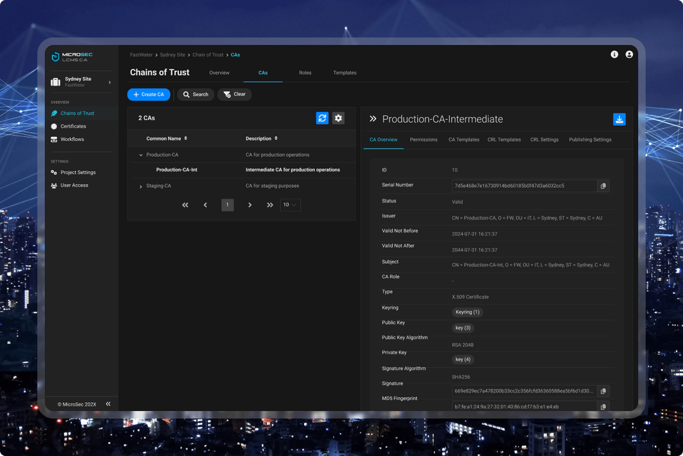This screenshot has width=683, height=456.
Task: Select the Production-CA-Int row
Action: click(243, 170)
